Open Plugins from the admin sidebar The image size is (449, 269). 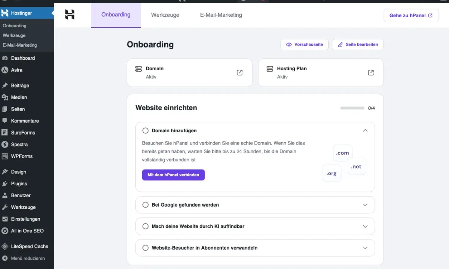coord(19,184)
